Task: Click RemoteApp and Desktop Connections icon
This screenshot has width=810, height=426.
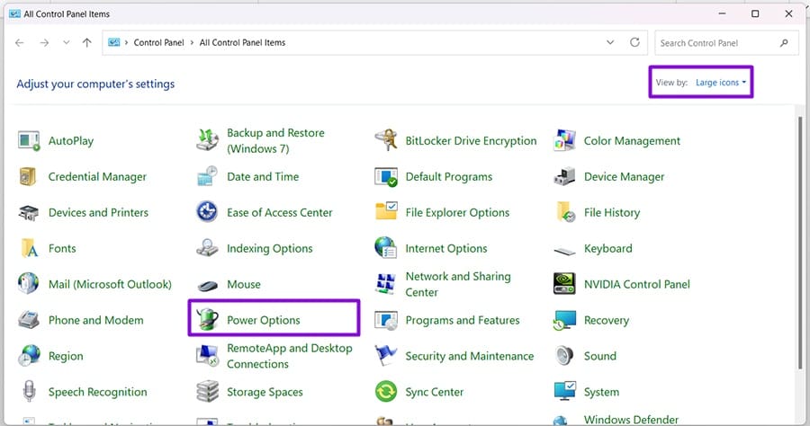Action: (207, 356)
